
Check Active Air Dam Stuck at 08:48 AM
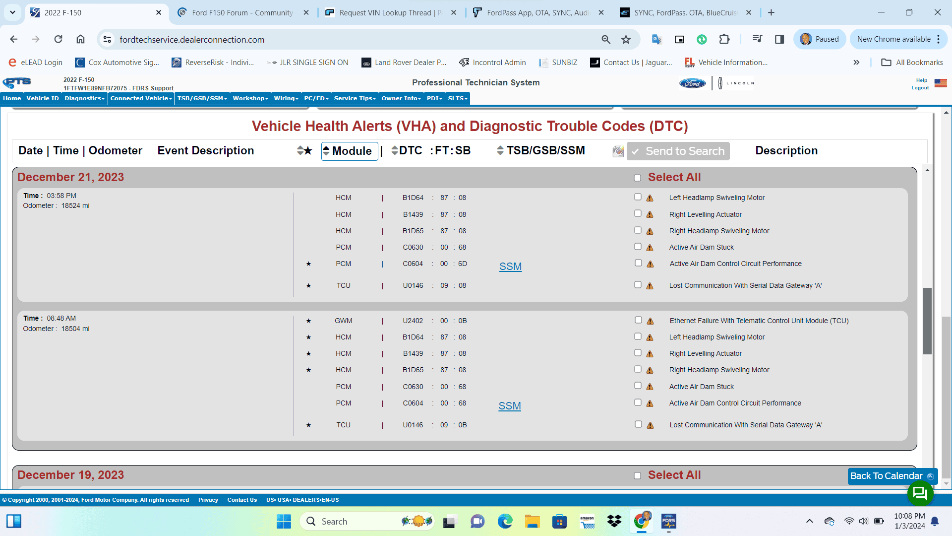[638, 386]
